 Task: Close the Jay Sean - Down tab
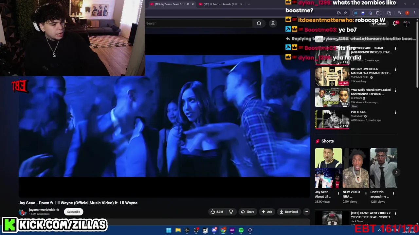pos(192,4)
